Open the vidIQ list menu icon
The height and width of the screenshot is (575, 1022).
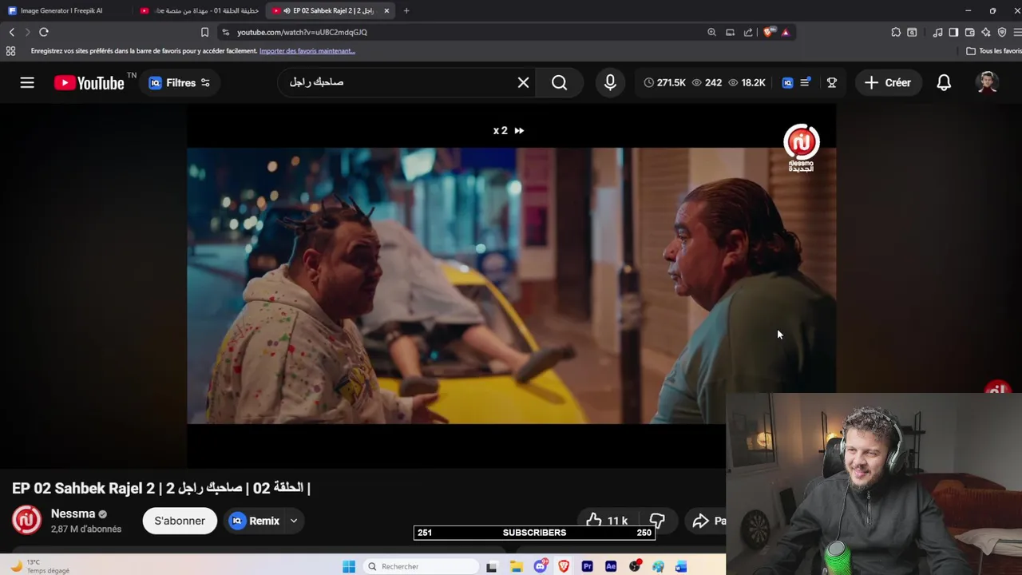coord(805,82)
